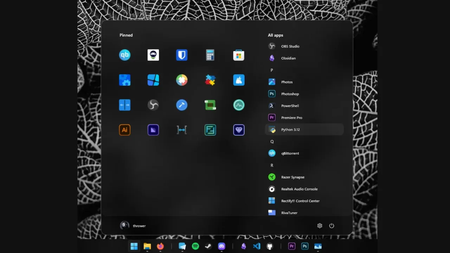Open OBS Studio from the Pinned grid
The image size is (450, 253).
(x=153, y=105)
